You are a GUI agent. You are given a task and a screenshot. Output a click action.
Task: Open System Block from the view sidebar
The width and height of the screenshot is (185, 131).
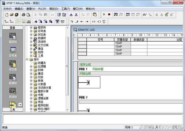pos(13,93)
